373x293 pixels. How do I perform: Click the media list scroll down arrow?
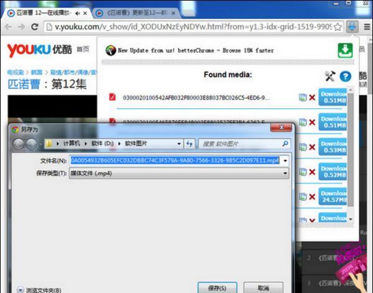[351, 219]
